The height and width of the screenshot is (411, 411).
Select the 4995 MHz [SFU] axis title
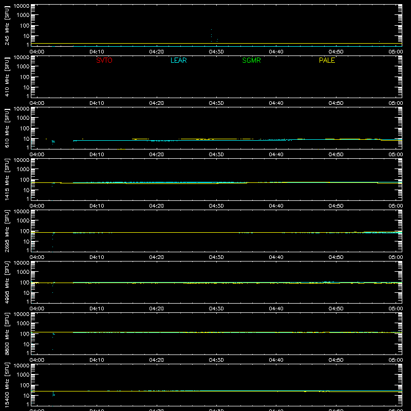point(7,282)
